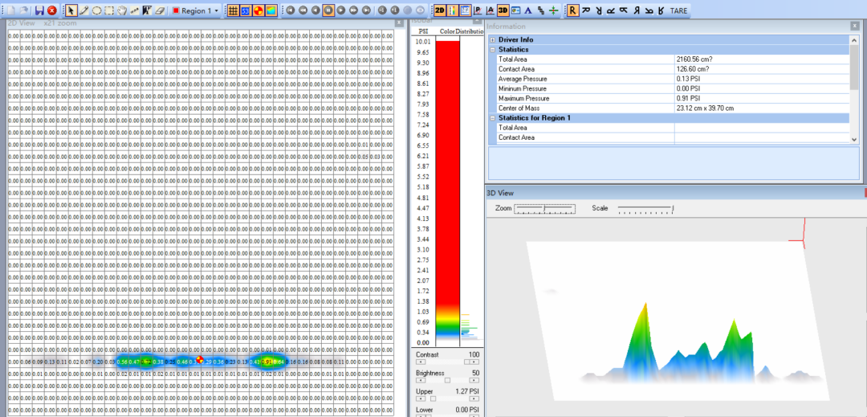Open the Region 1 dropdown
This screenshot has height=417, width=867.
(217, 10)
